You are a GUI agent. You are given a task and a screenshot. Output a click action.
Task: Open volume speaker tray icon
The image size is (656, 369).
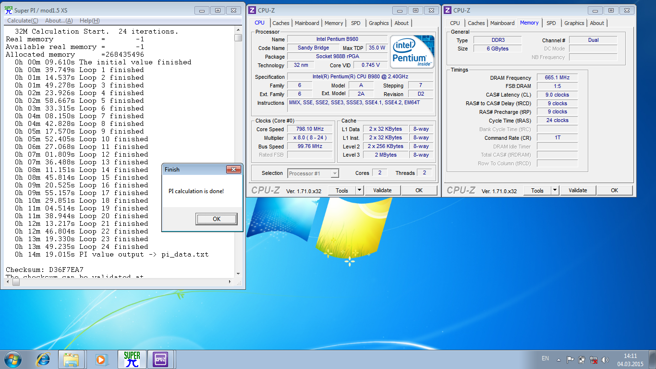pyautogui.click(x=606, y=359)
